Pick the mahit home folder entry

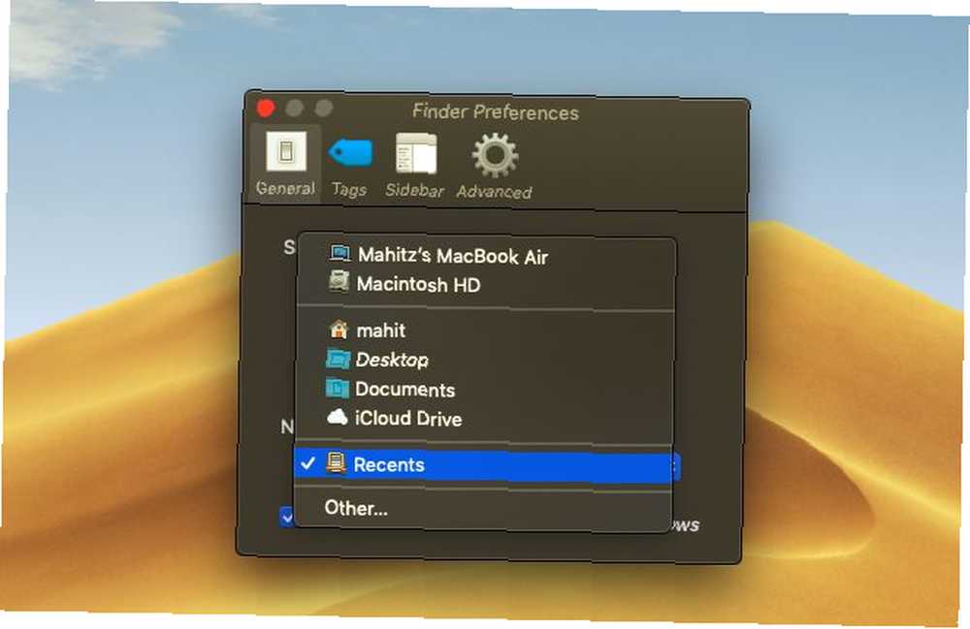click(484, 330)
